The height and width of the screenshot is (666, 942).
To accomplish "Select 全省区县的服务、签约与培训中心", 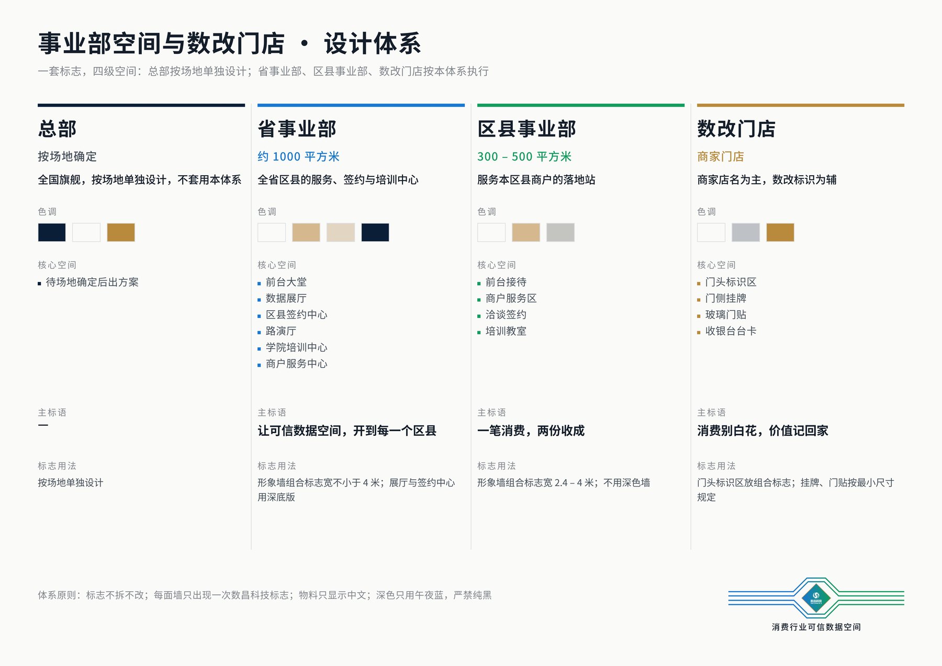I will (x=338, y=179).
